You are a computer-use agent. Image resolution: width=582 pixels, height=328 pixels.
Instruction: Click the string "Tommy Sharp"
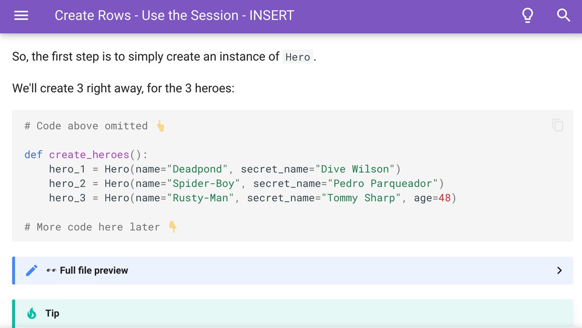[361, 198]
